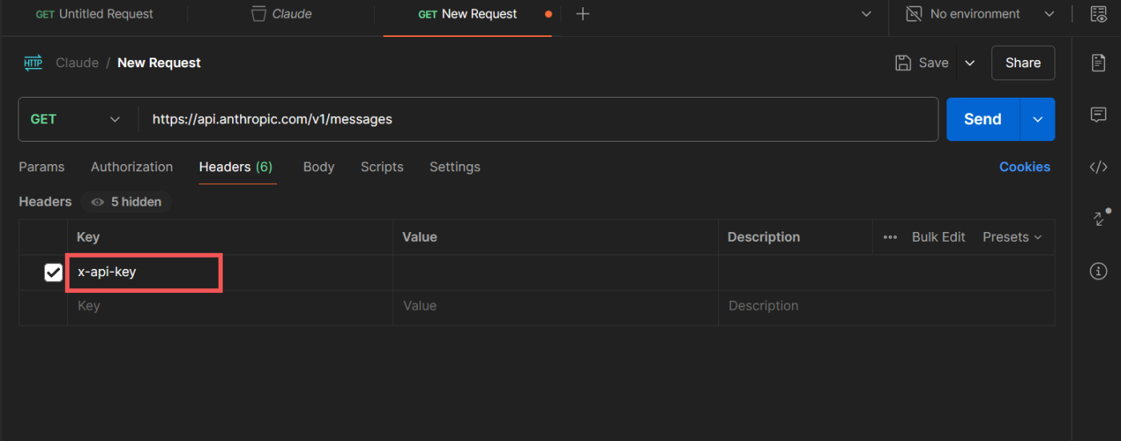This screenshot has height=441, width=1121.
Task: Click New Request name in breadcrumb
Action: point(159,62)
